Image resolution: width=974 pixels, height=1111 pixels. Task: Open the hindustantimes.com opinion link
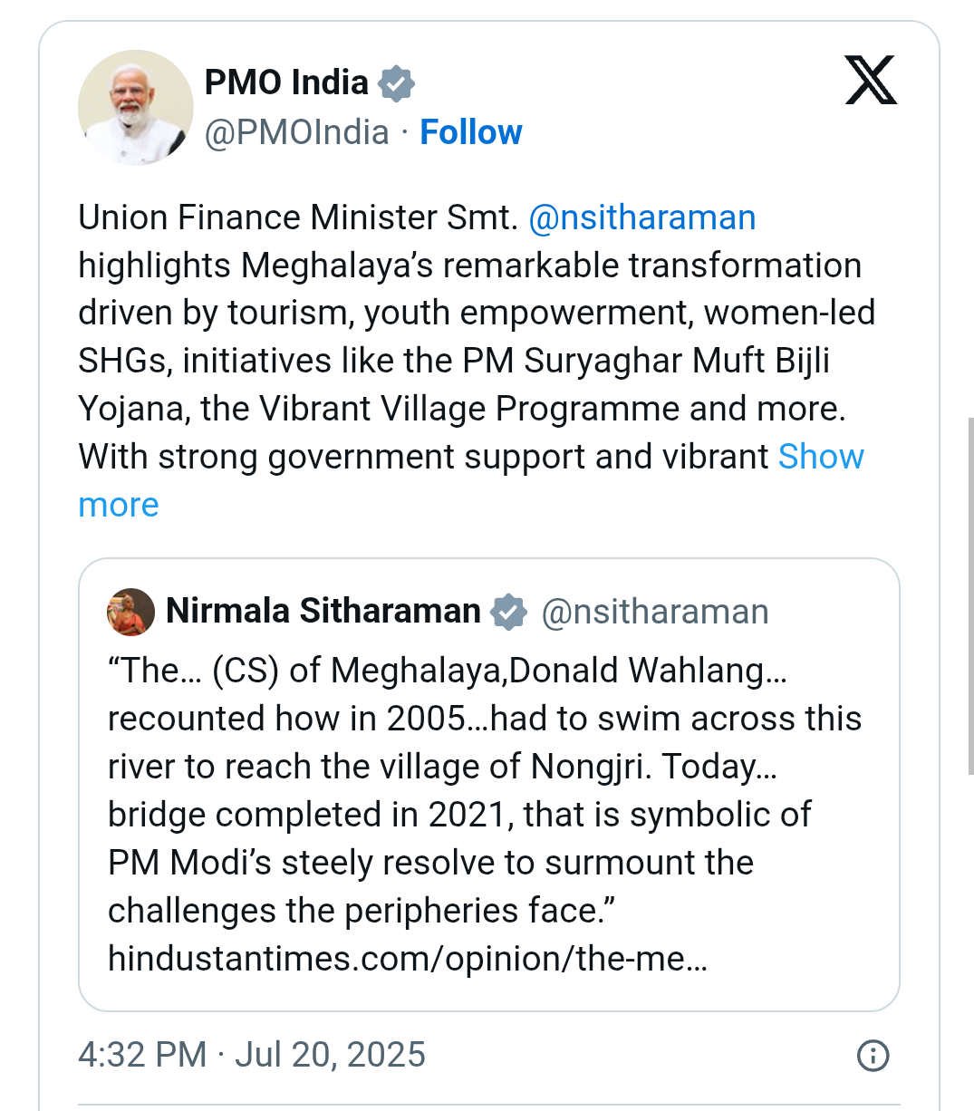tap(407, 958)
